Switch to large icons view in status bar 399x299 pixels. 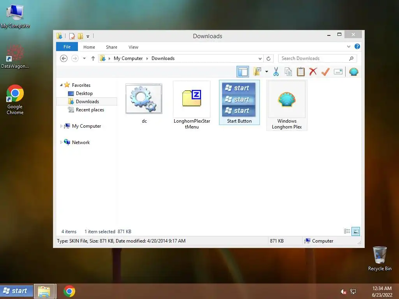[x=356, y=231]
